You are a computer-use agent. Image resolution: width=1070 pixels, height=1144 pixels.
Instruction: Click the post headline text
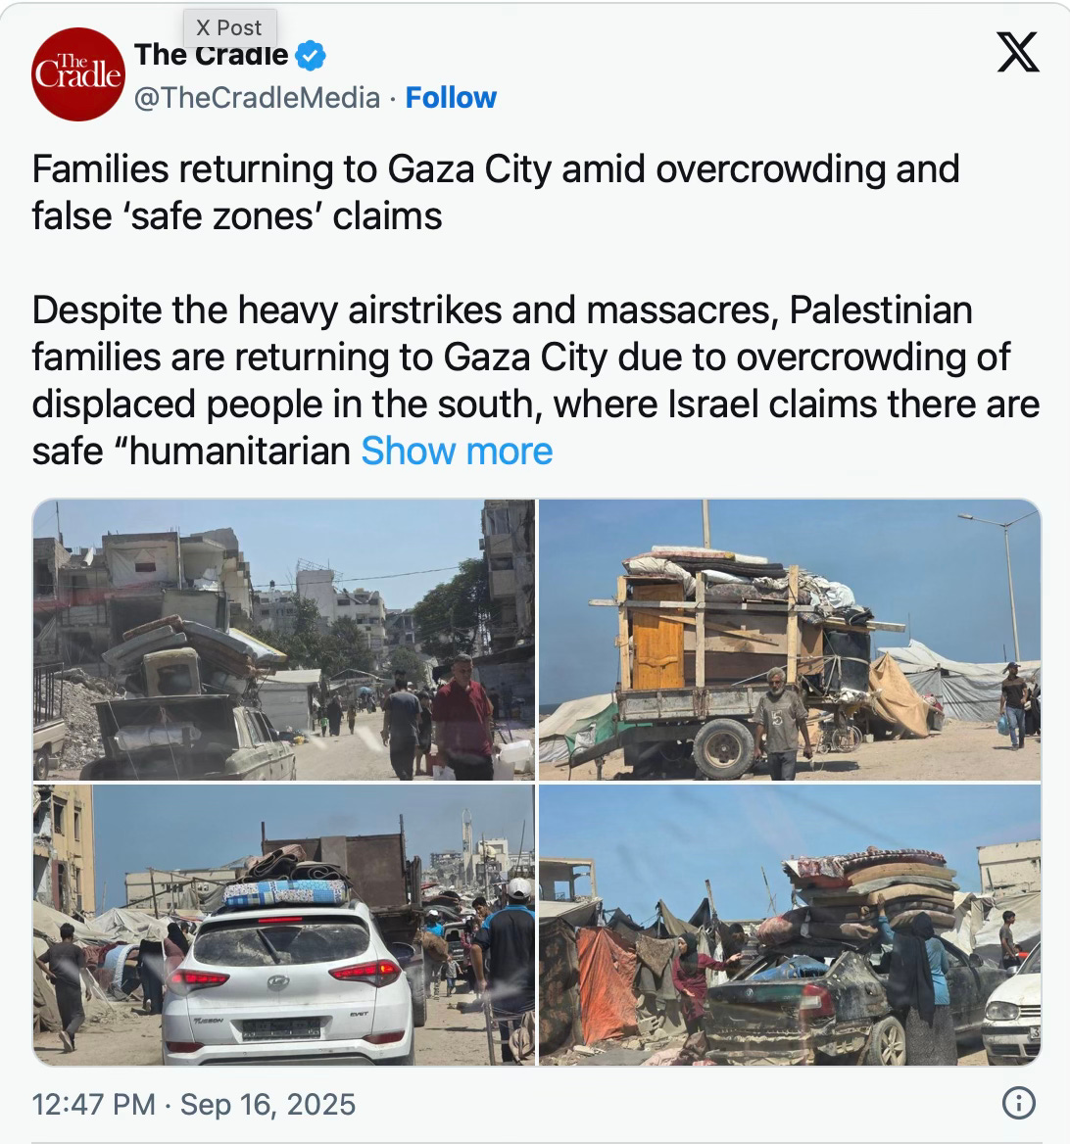(x=495, y=193)
